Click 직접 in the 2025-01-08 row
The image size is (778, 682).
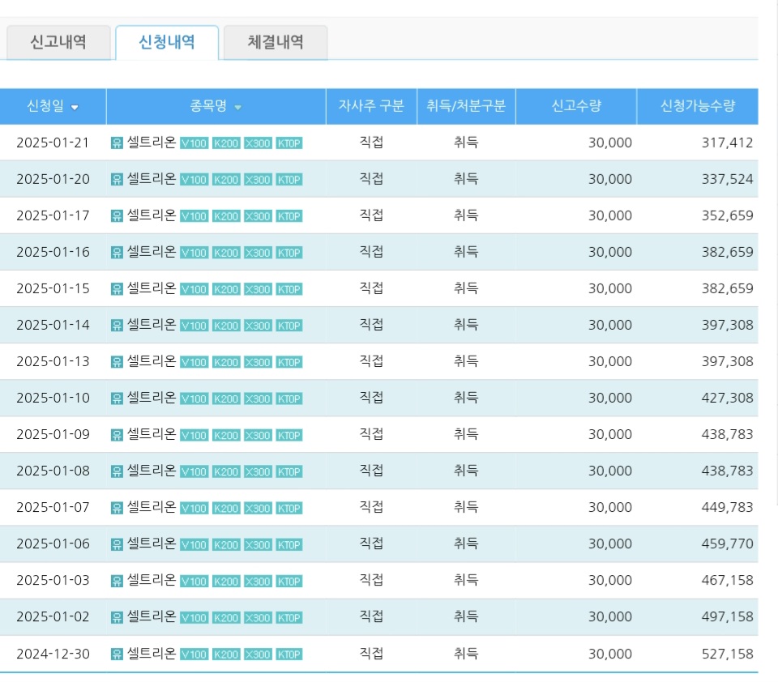[371, 471]
